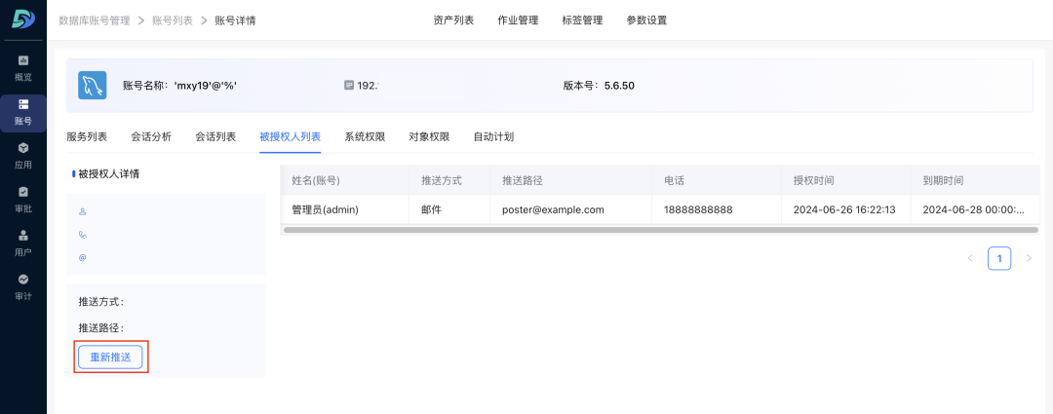Select 管理员(admin) table cell
The height and width of the screenshot is (414, 1053).
pos(344,209)
